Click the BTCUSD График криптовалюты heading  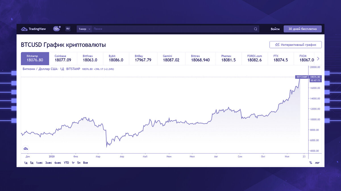pyautogui.click(x=63, y=45)
